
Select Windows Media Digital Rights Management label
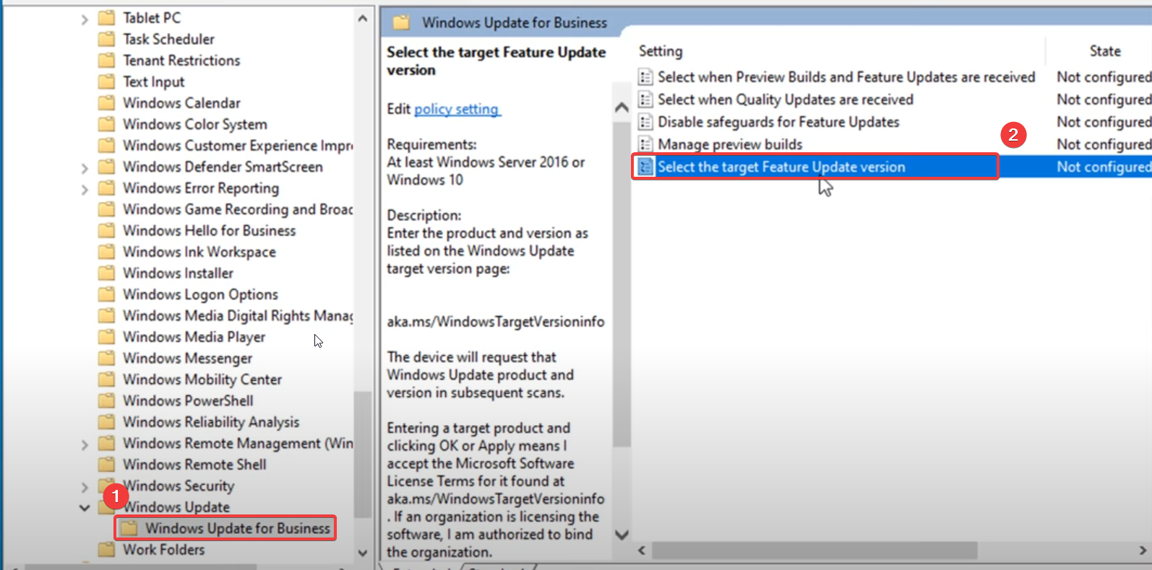238,315
